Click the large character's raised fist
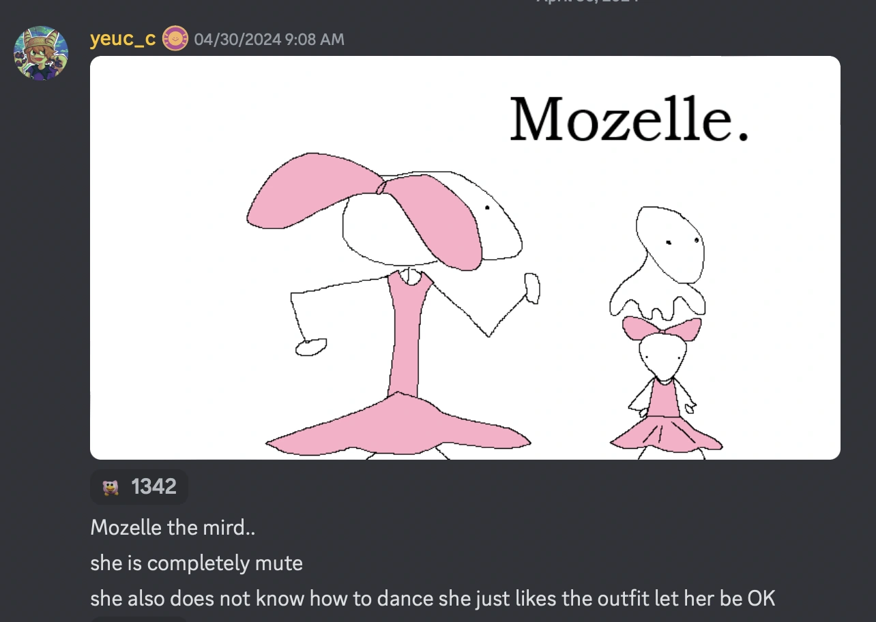This screenshot has width=876, height=622. [x=532, y=288]
